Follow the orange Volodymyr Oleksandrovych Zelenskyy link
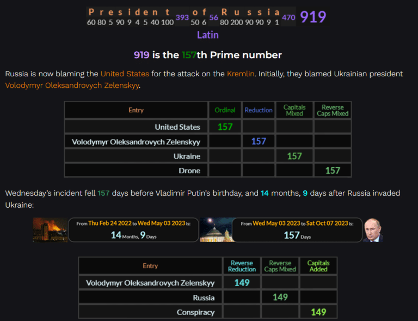418x321 pixels. coord(72,85)
